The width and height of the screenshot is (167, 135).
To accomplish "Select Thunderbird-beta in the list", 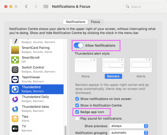I will [36, 109].
